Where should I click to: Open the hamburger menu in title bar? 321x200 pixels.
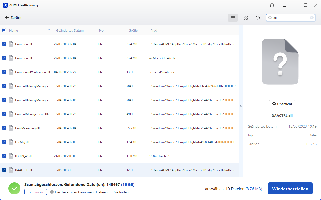pos(284,5)
